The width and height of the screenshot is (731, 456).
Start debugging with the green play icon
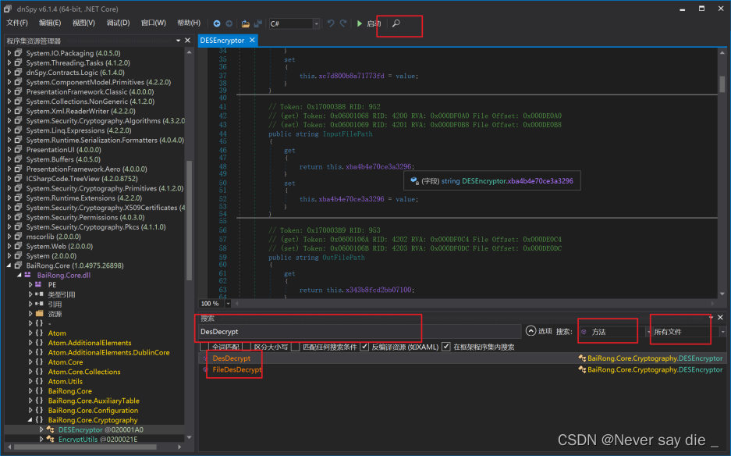pos(360,23)
